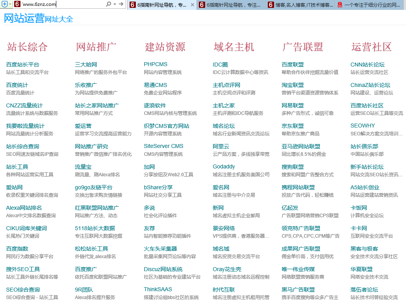Open the 黑马广告联盟 link
Image resolution: width=406 pixels, height=303 pixels.
(298, 289)
